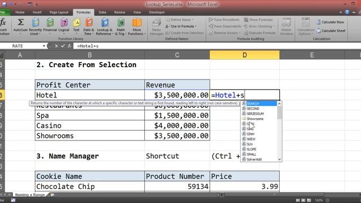Click Evaluate Formula
Screen dimensions: 361x203
pos(259,33)
